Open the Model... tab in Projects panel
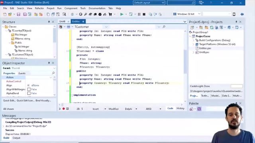The image size is (255, 143). tap(216, 96)
